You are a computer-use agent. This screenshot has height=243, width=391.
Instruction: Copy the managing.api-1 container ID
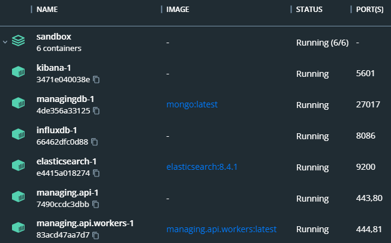pyautogui.click(x=96, y=205)
